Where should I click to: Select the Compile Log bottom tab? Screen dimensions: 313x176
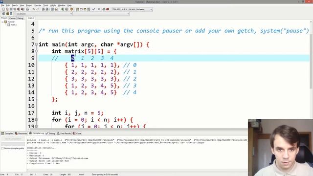[x=36, y=133]
